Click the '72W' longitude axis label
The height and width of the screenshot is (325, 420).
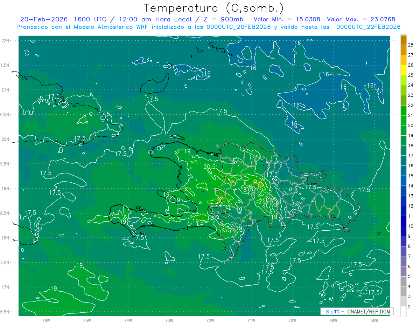210,320
